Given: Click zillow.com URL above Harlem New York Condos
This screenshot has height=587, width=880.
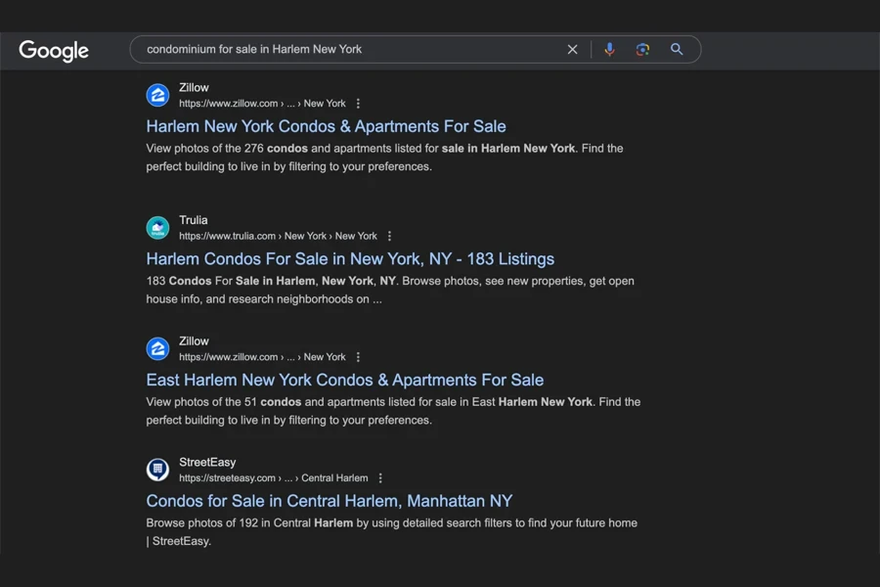Looking at the screenshot, I should (x=262, y=104).
